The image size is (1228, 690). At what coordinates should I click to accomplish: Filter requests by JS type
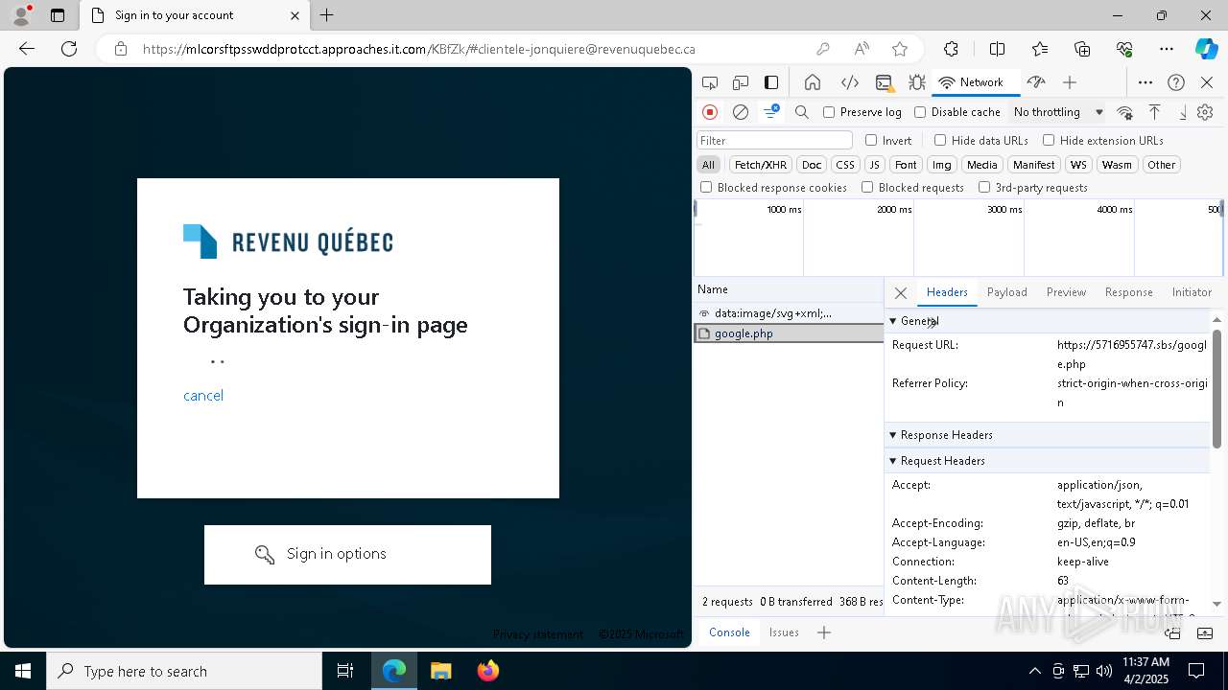[874, 165]
